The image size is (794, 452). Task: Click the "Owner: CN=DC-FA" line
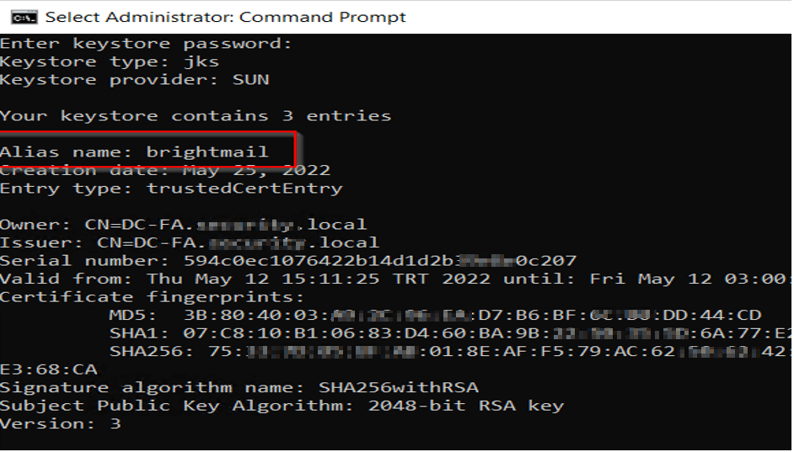183,225
